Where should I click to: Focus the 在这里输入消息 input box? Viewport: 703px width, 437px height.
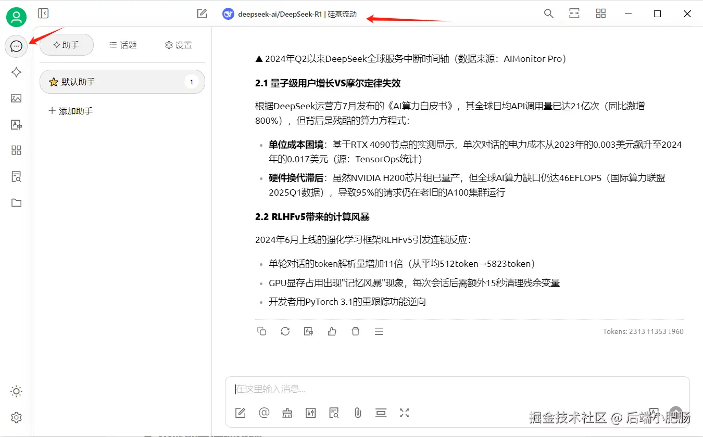[457, 389]
